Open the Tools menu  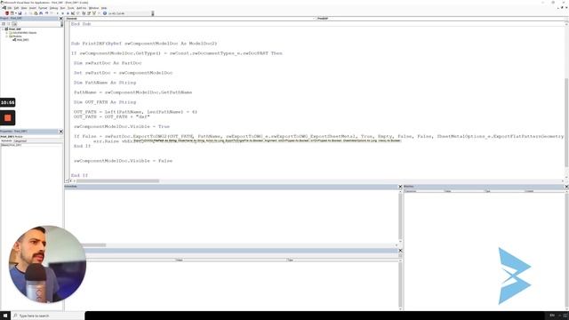71,8
